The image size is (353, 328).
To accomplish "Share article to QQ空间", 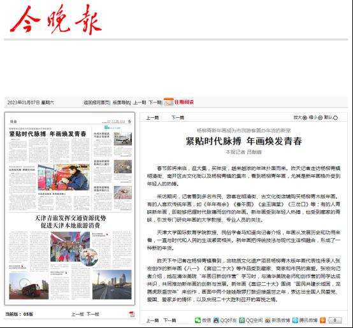I will 251,320.
